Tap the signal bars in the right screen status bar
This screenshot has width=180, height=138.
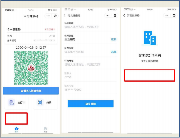(x=127, y=10)
